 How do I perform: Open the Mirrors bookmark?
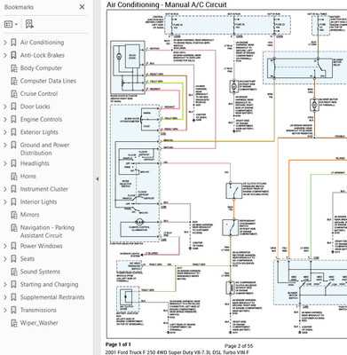click(29, 215)
